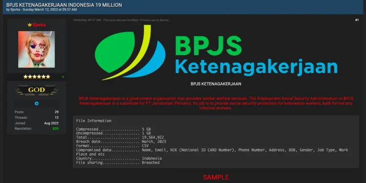Click the Country Indonesia line

point(119,159)
